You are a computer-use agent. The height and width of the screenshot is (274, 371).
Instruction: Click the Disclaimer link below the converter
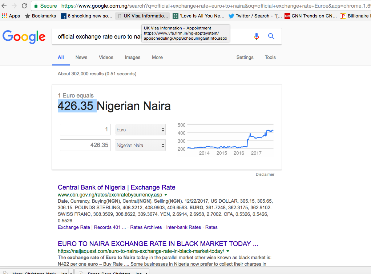pos(265,174)
